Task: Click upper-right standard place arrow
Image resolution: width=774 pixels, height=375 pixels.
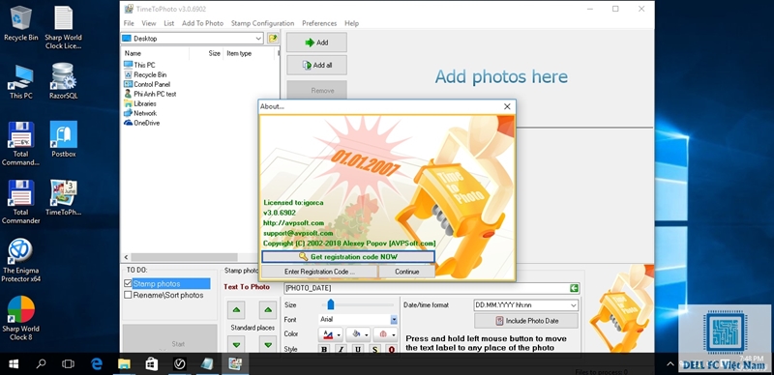Action: [268, 310]
